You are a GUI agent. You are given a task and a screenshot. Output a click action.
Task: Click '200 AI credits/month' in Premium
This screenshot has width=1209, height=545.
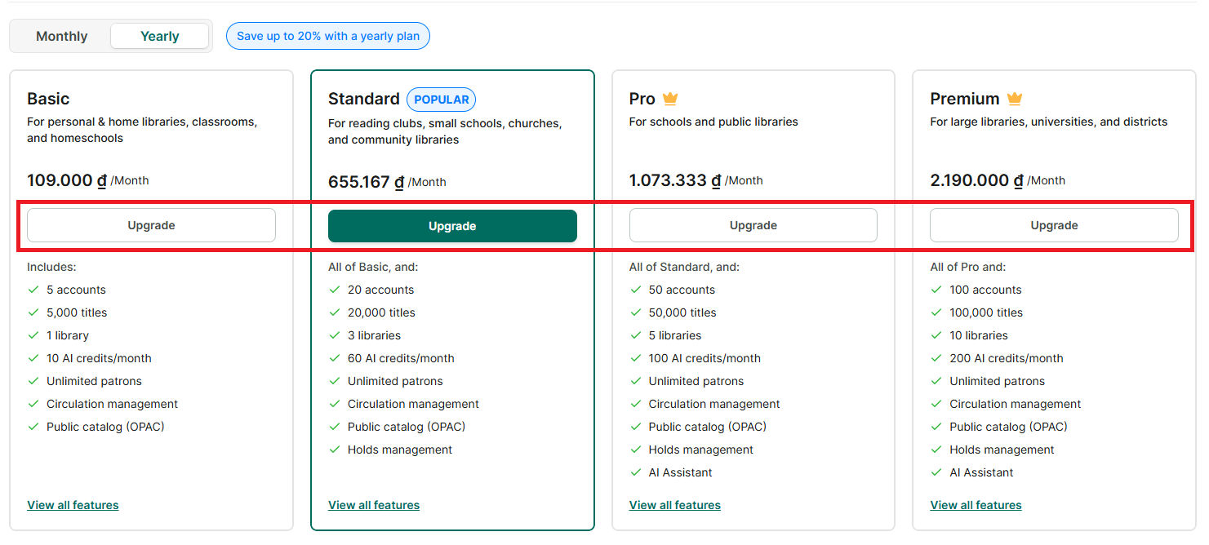click(x=1007, y=358)
